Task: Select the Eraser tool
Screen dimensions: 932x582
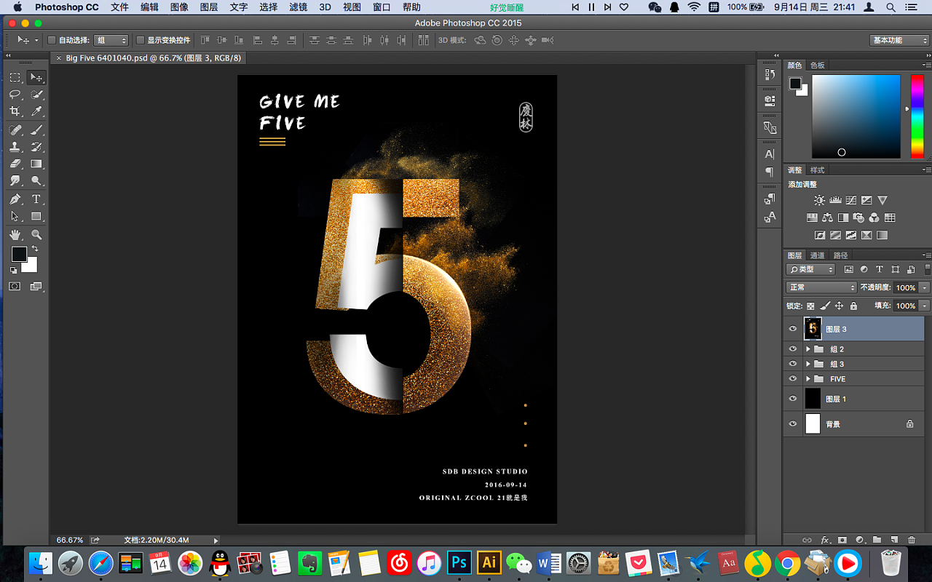Action: (x=15, y=164)
